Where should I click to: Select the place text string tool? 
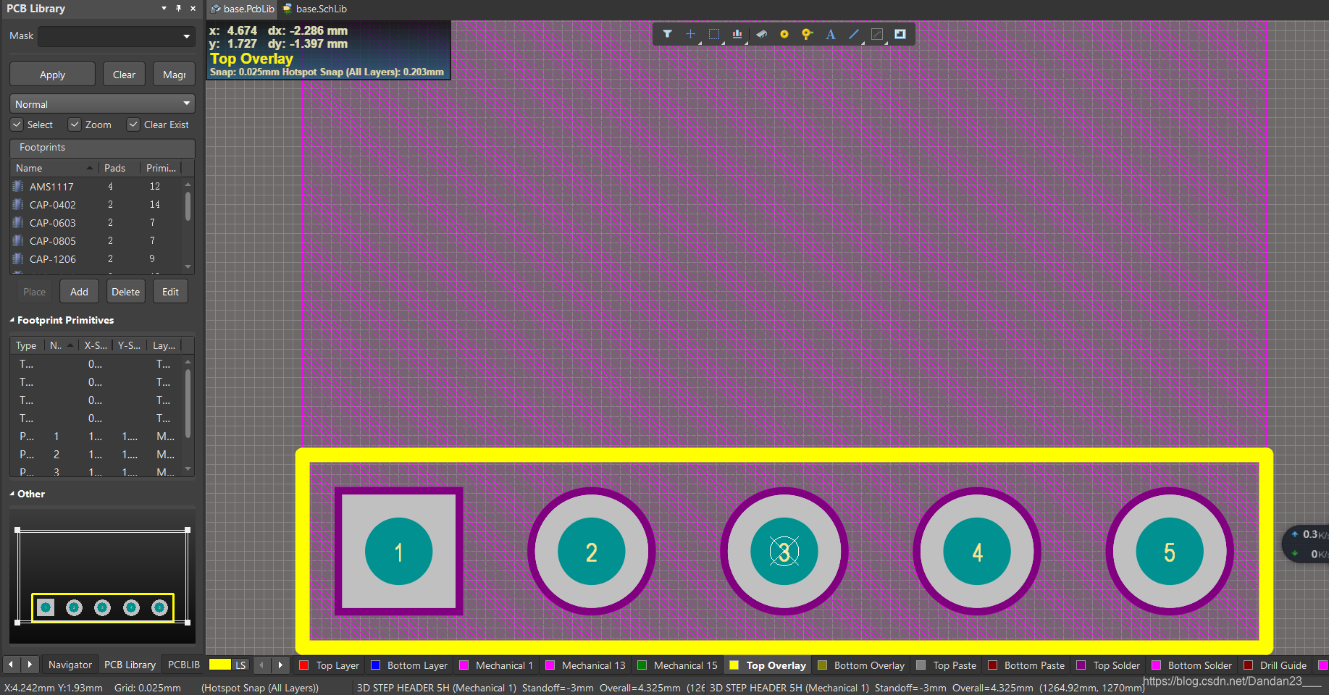[831, 34]
